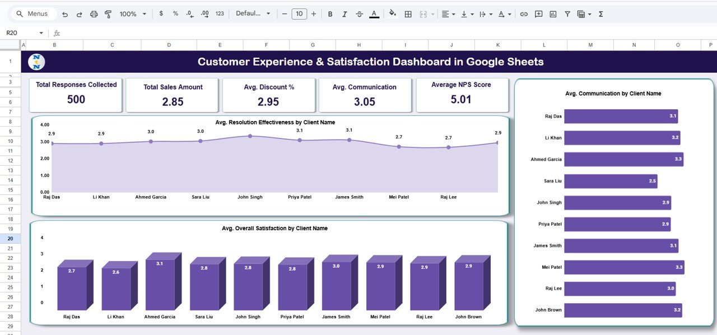
Task: Print the spreadsheet
Action: pos(94,13)
